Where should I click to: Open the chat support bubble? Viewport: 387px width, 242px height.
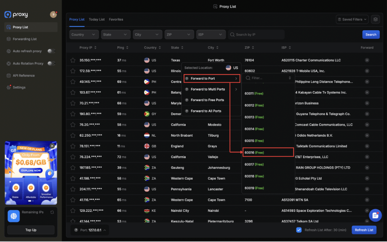pos(375,215)
